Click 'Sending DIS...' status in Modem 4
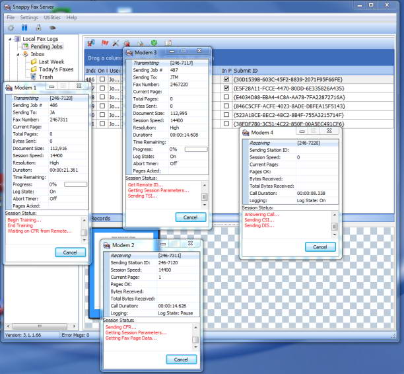Viewport: 404px width, 374px height. coord(259,226)
